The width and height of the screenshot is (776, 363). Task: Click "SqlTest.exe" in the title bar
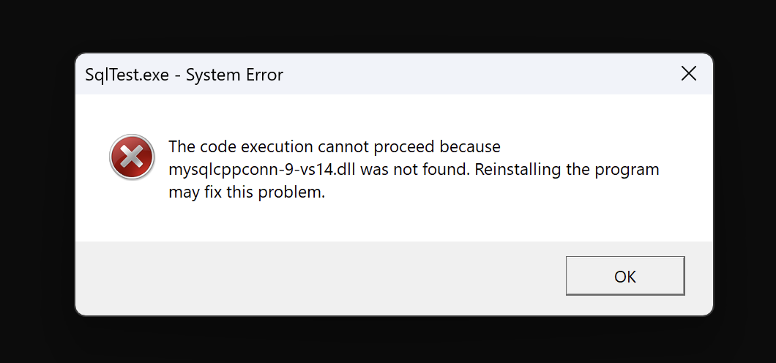tap(126, 75)
